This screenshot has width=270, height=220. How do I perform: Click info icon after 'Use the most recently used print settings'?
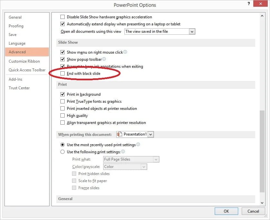pyautogui.click(x=138, y=145)
